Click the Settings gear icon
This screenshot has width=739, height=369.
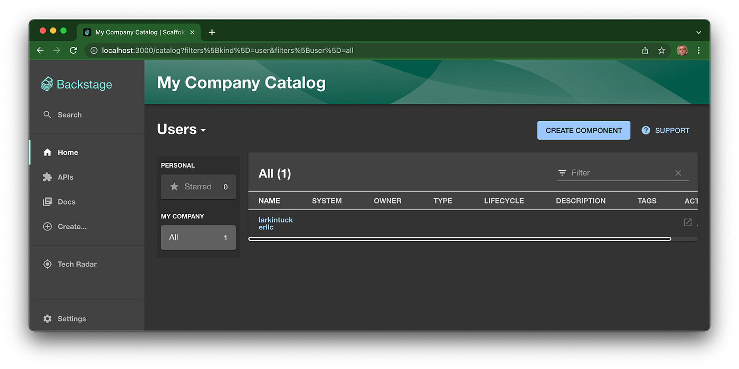click(48, 319)
